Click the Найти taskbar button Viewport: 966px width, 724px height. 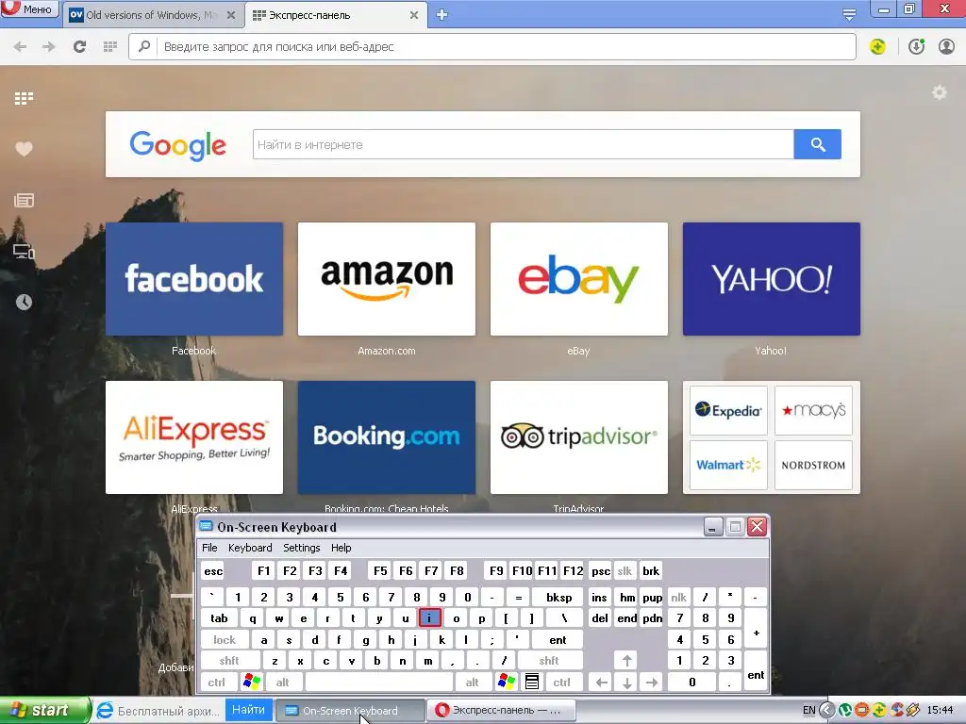tap(248, 710)
